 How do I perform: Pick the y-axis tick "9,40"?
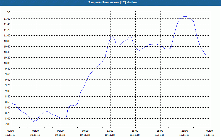[x=8, y=80]
